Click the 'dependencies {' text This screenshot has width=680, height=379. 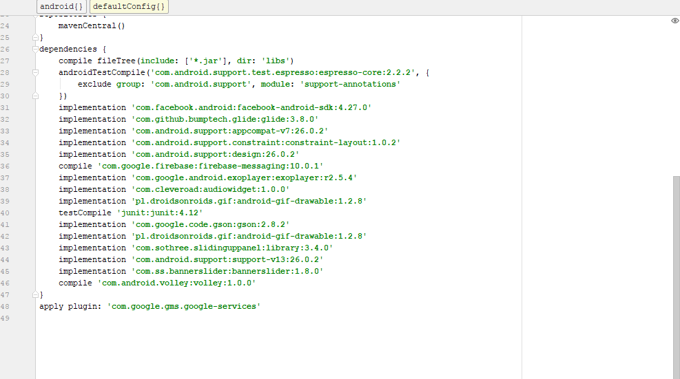[72, 50]
